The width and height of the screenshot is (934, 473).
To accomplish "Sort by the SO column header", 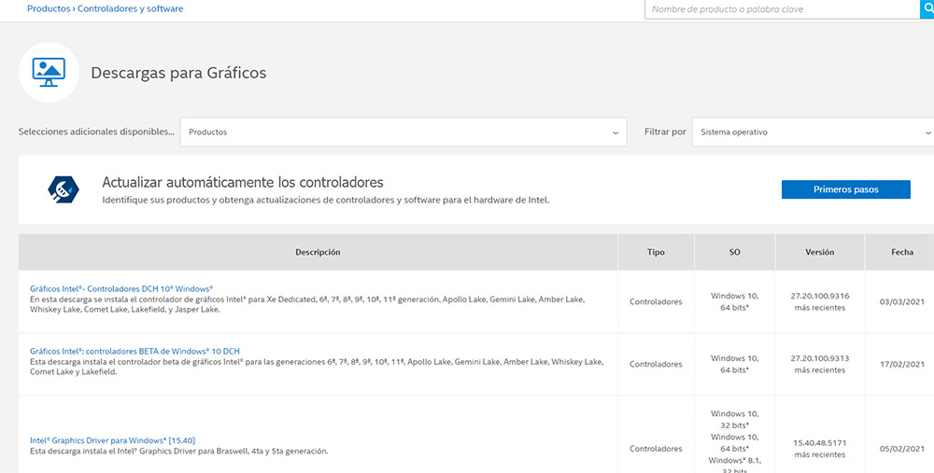I will click(x=734, y=252).
